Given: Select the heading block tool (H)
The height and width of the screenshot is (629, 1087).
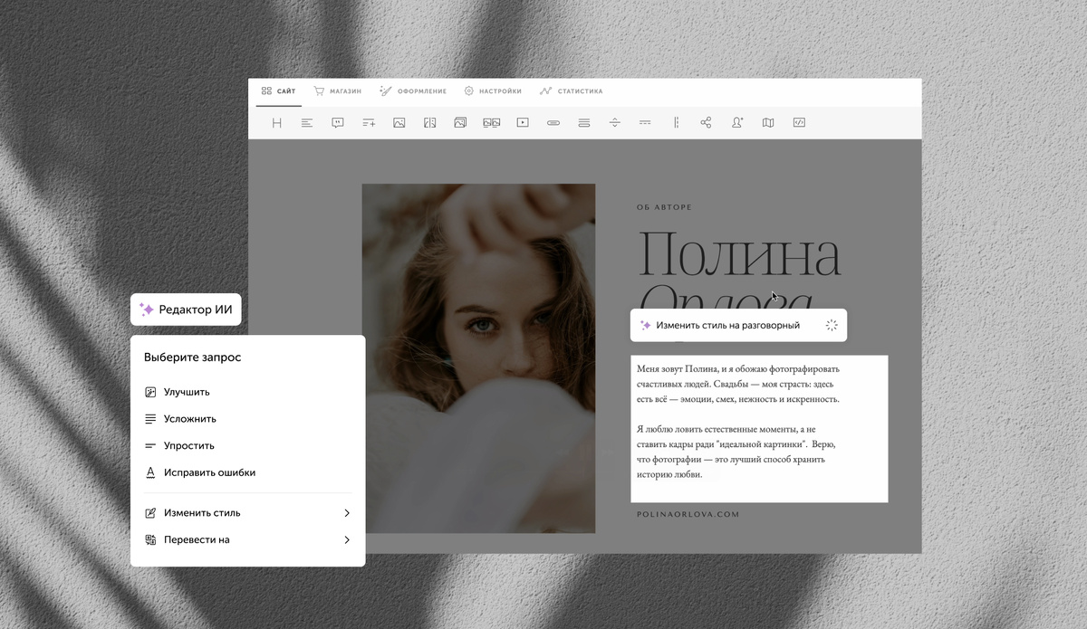Looking at the screenshot, I should click(277, 123).
